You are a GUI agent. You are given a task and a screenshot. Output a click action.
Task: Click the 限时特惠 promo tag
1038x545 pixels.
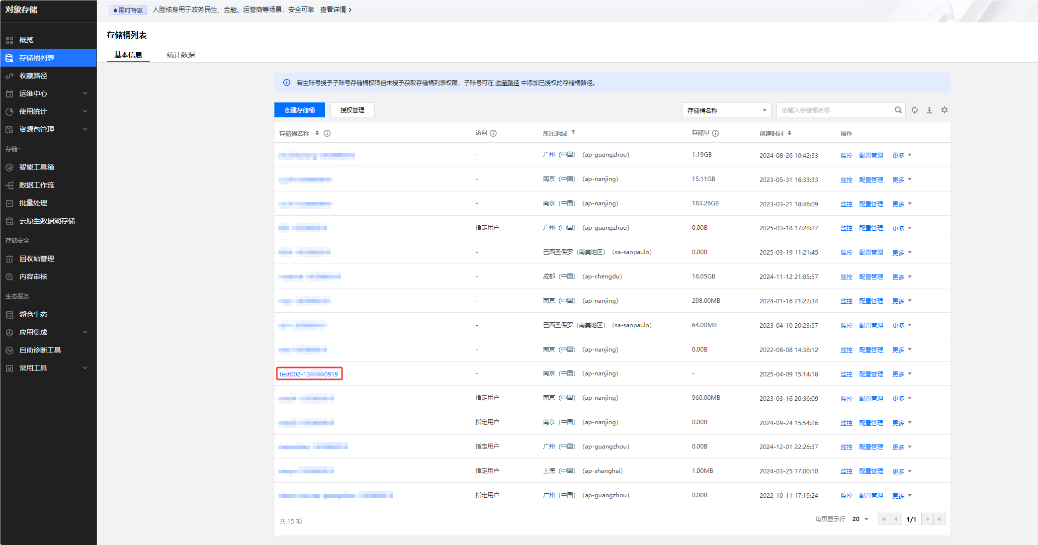128,10
